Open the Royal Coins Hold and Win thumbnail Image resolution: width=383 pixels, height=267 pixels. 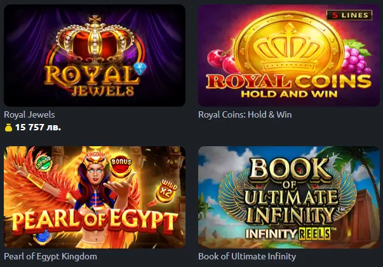[x=289, y=55]
